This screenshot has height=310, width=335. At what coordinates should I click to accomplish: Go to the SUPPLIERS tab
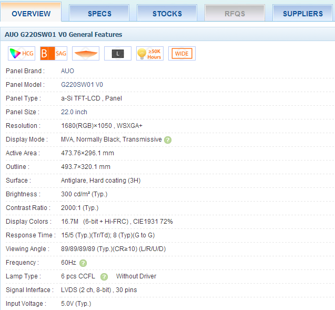click(x=302, y=13)
